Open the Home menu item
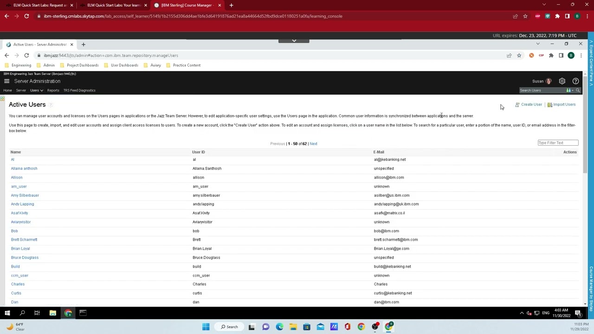 (7, 90)
